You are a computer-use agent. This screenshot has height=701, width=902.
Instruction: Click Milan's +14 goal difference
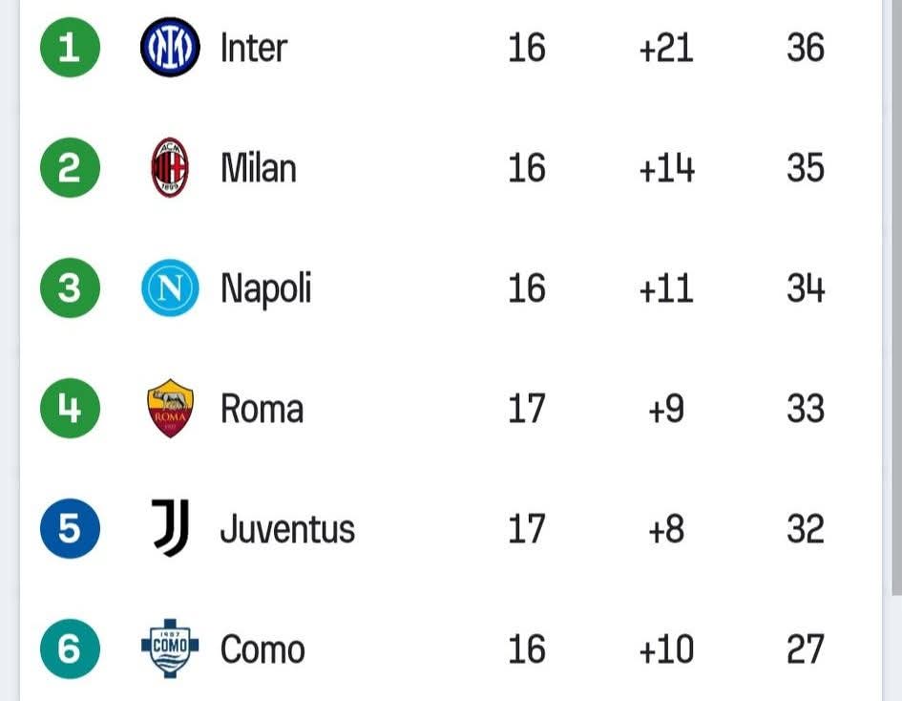pyautogui.click(x=666, y=168)
